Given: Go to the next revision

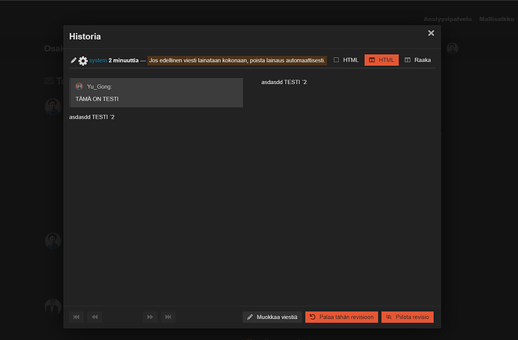Looking at the screenshot, I should pyautogui.click(x=150, y=317).
